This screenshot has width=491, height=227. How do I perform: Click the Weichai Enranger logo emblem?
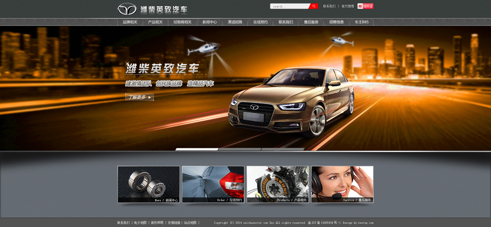click(x=127, y=9)
